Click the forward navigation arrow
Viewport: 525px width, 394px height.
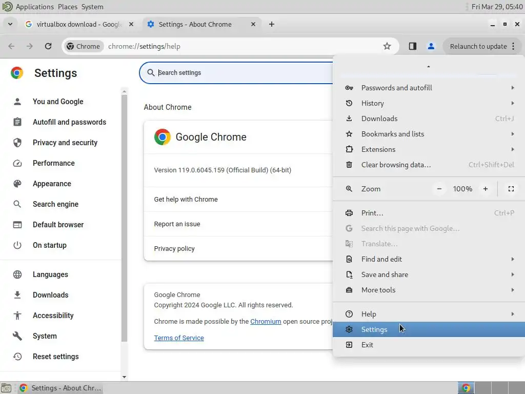point(30,46)
